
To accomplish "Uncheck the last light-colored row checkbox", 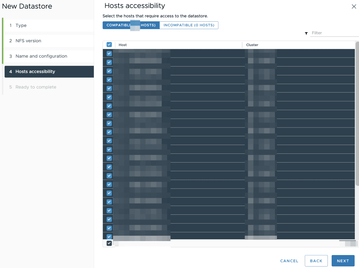I will point(109,243).
